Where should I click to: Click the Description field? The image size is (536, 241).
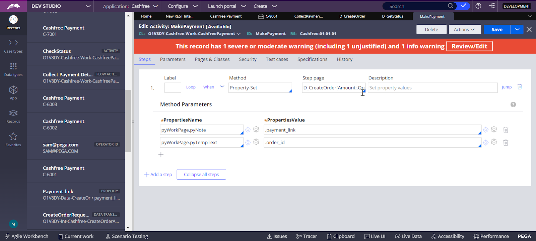click(x=432, y=87)
